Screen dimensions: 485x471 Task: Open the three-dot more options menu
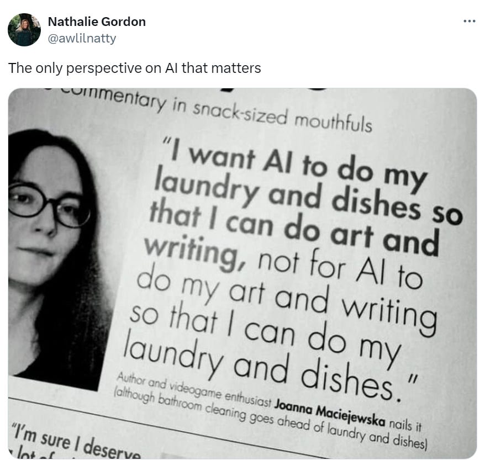tap(469, 22)
